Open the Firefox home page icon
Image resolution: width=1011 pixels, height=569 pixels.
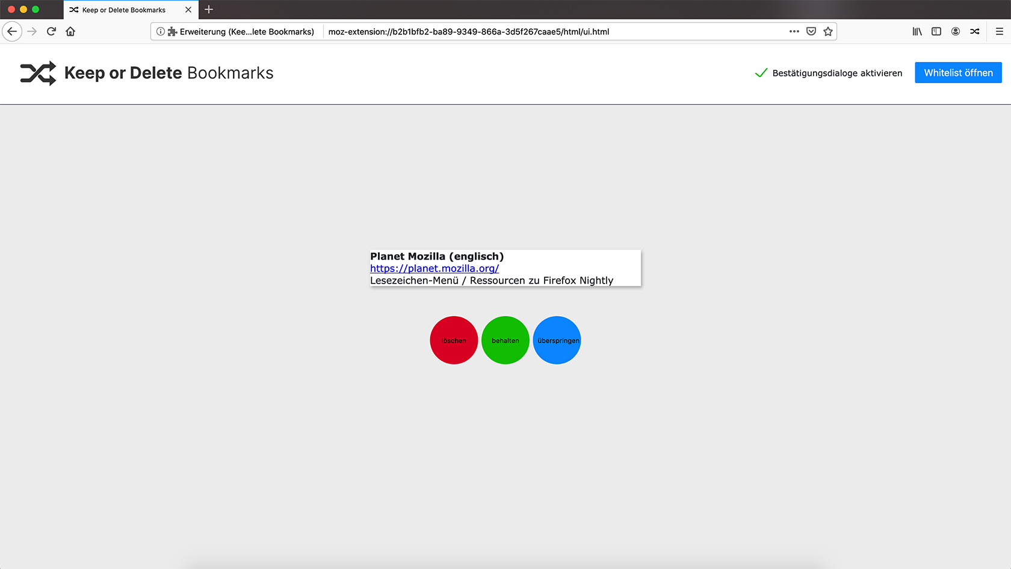pos(70,31)
